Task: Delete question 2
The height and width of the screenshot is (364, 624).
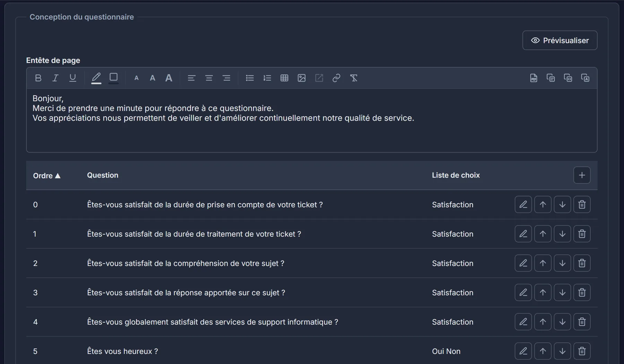Action: click(x=582, y=263)
